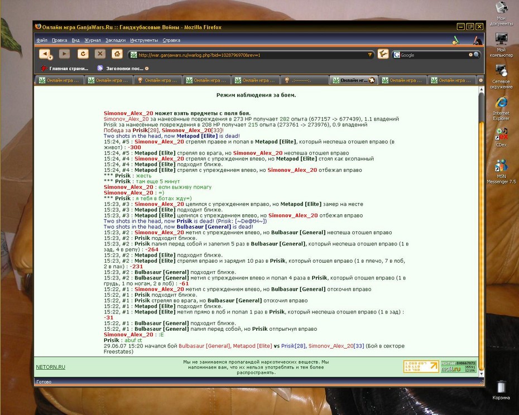Click the orange arrow hit counter banner
The width and height of the screenshot is (519, 415).
[x=421, y=366]
